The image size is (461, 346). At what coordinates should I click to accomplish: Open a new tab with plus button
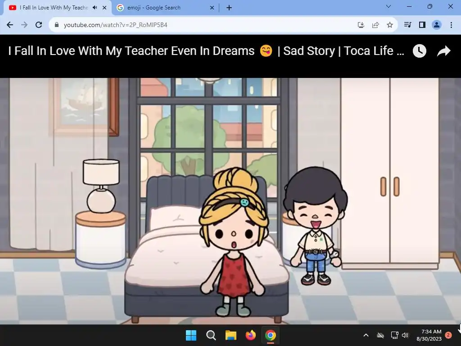pos(229,8)
